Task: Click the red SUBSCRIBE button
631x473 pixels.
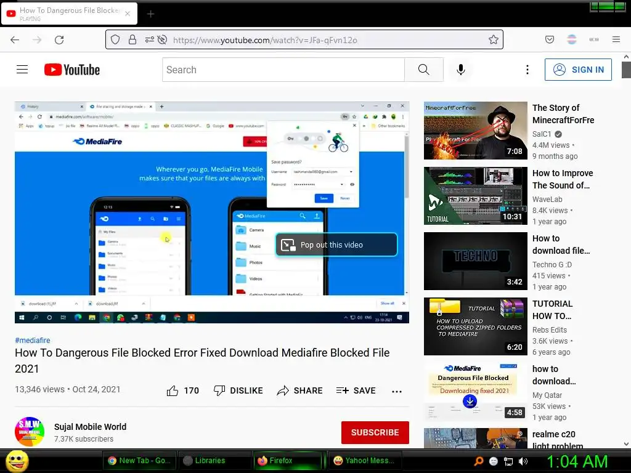Action: click(x=375, y=432)
